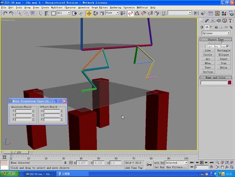Viewport: 235px width, 177px height.
Task: Toggle Window/Crossing selection mode
Action: pyautogui.click(x=74, y=13)
